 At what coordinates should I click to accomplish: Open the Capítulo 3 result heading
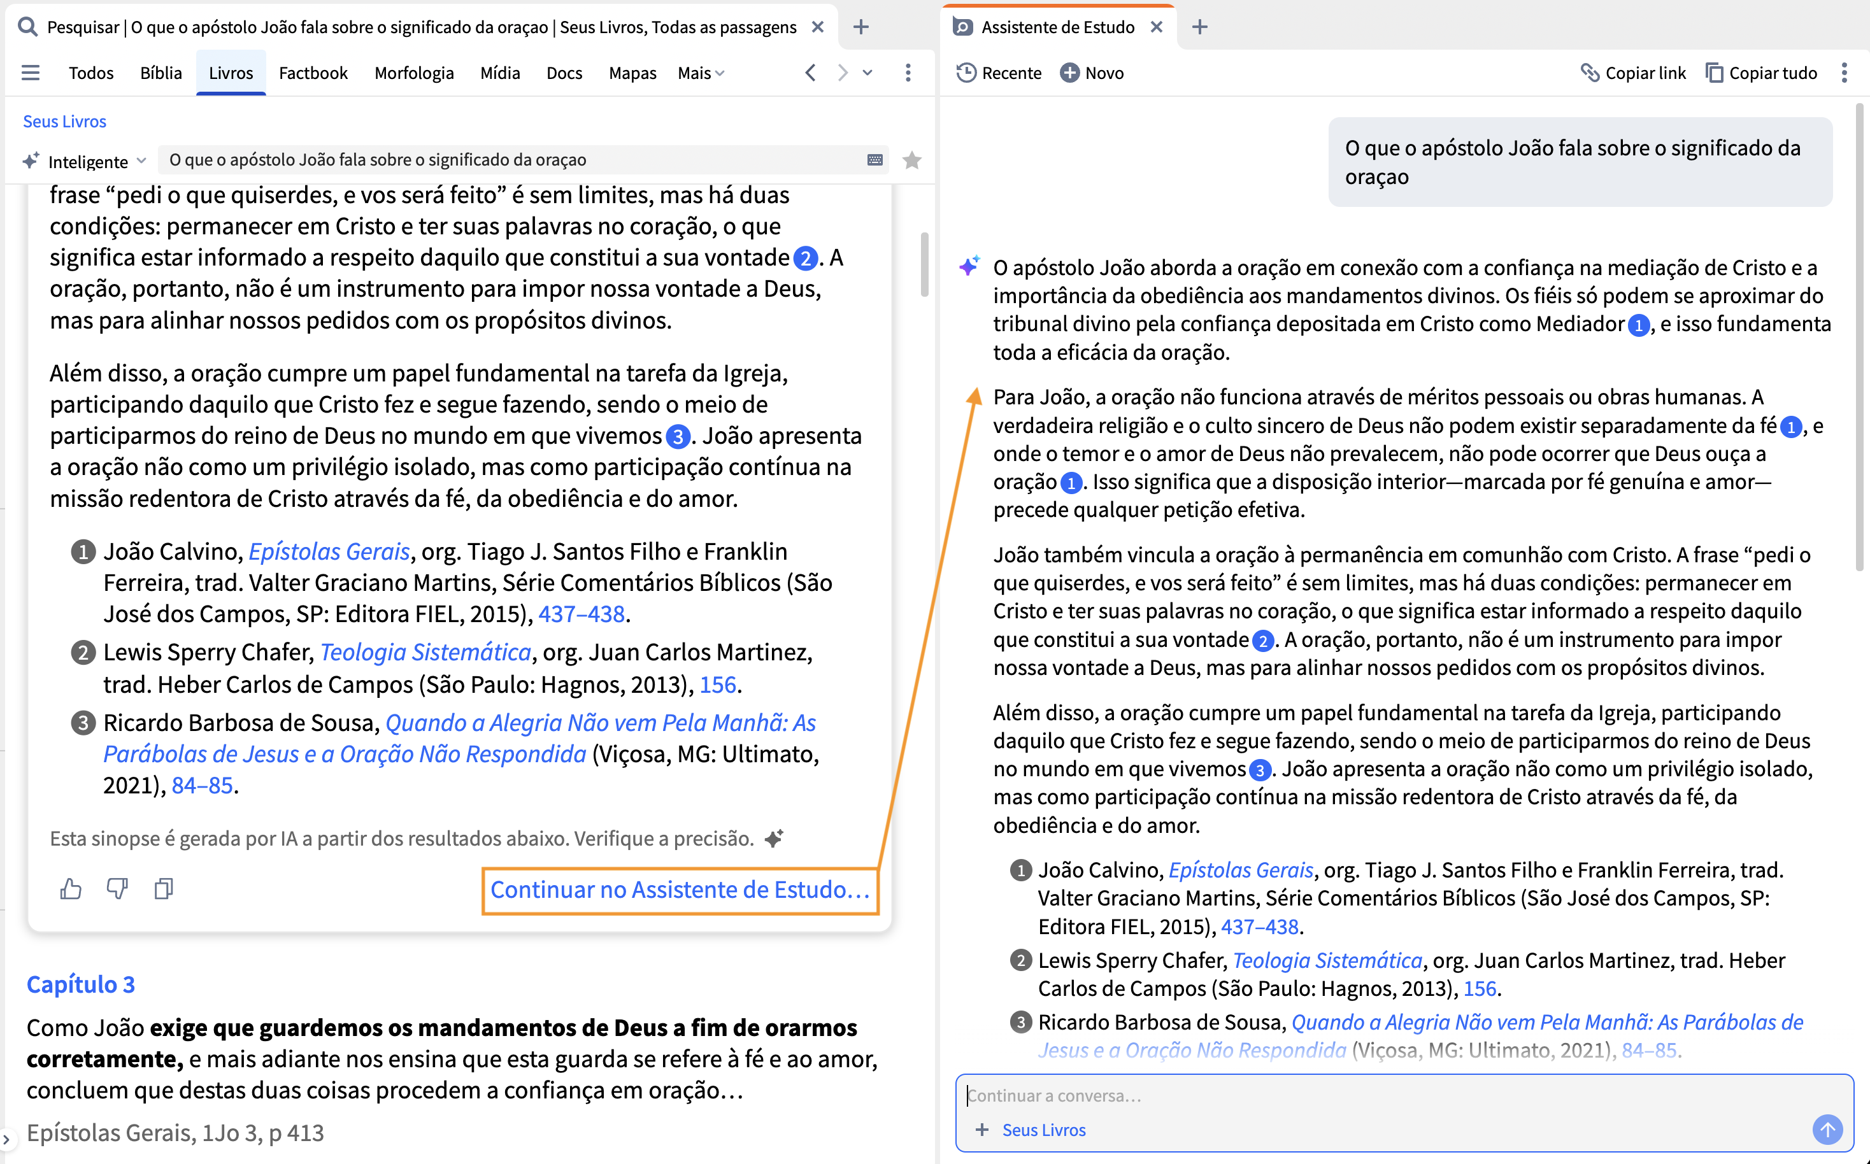pyautogui.click(x=80, y=984)
